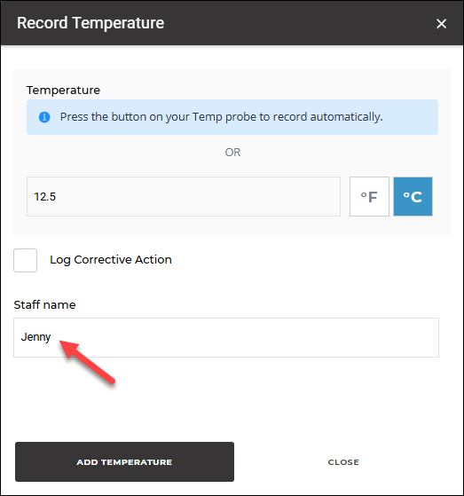Click the Staff name field label
Screen dimensions: 464x496
[x=44, y=305]
